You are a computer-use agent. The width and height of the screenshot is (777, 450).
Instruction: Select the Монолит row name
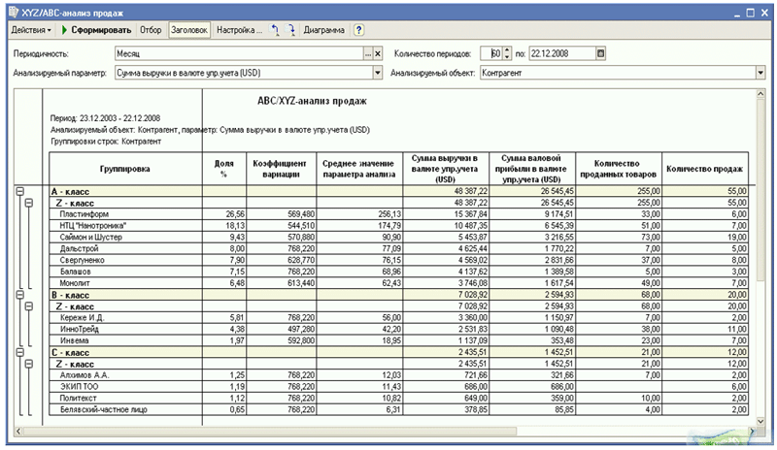click(x=75, y=283)
